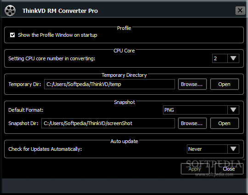Open the temporary directory folder

point(225,84)
